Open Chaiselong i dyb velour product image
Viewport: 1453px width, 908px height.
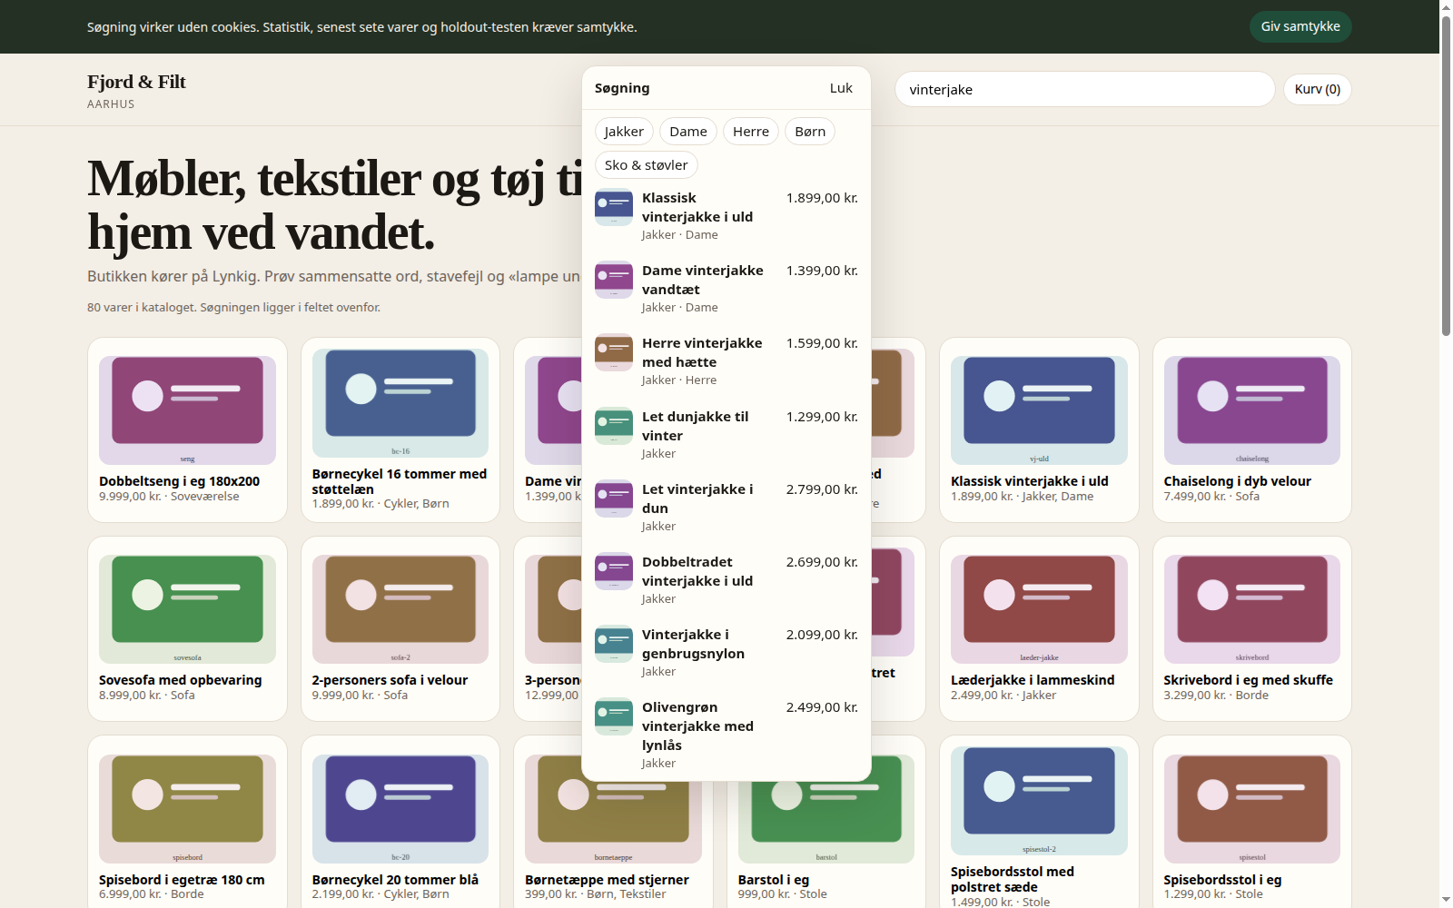click(x=1252, y=410)
